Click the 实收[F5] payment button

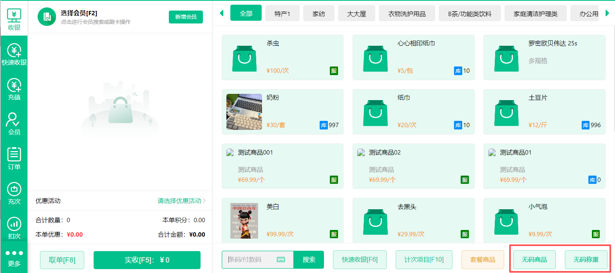tap(147, 260)
